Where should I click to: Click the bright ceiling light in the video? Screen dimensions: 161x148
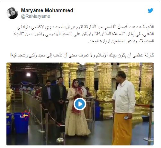click(29, 74)
